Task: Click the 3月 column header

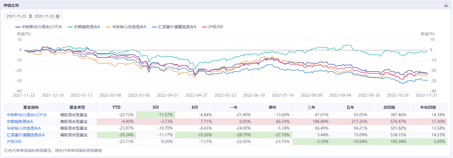Action: coord(155,107)
